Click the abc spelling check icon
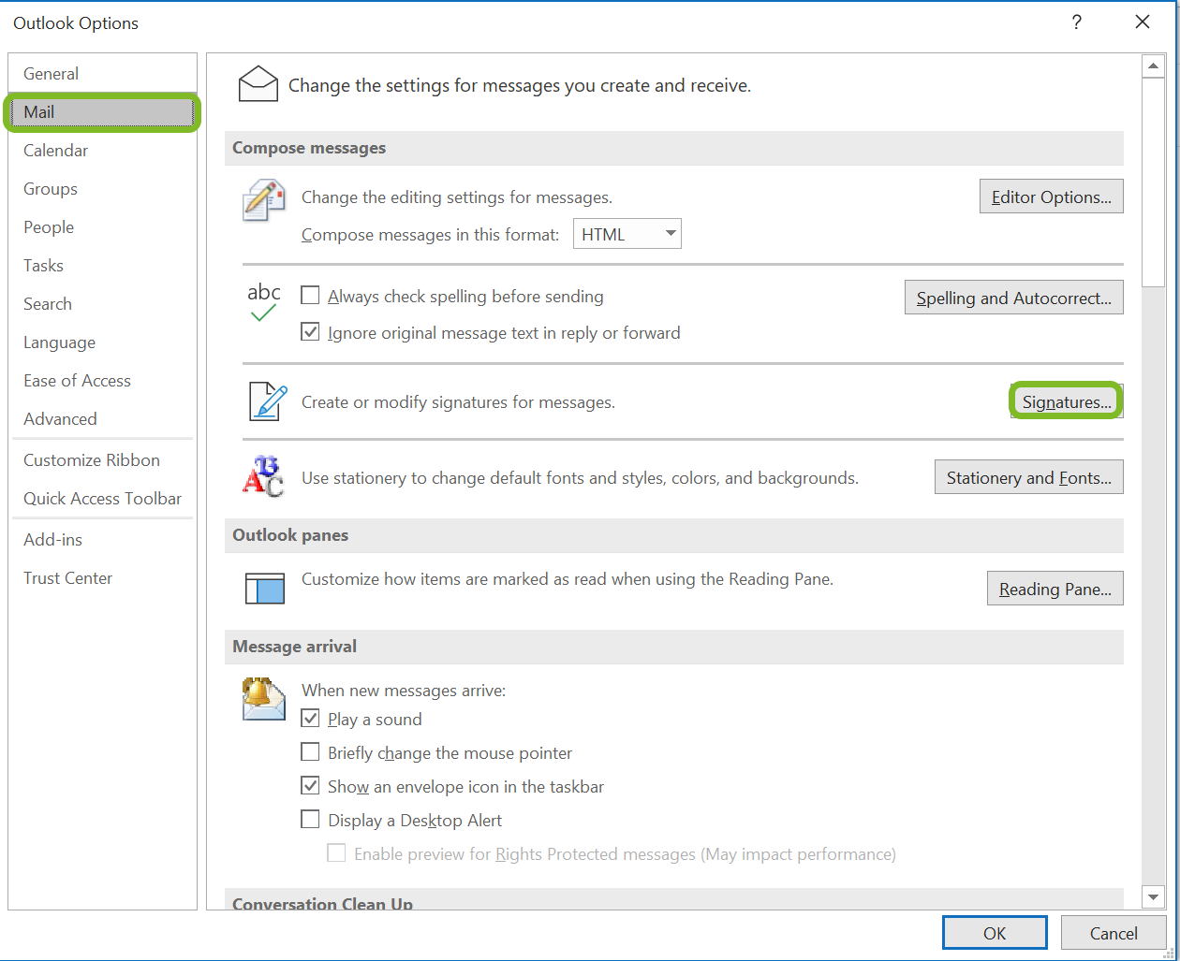This screenshot has width=1180, height=961. click(x=264, y=302)
